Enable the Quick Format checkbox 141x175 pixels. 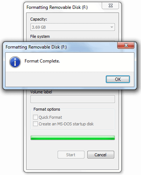point(35,117)
